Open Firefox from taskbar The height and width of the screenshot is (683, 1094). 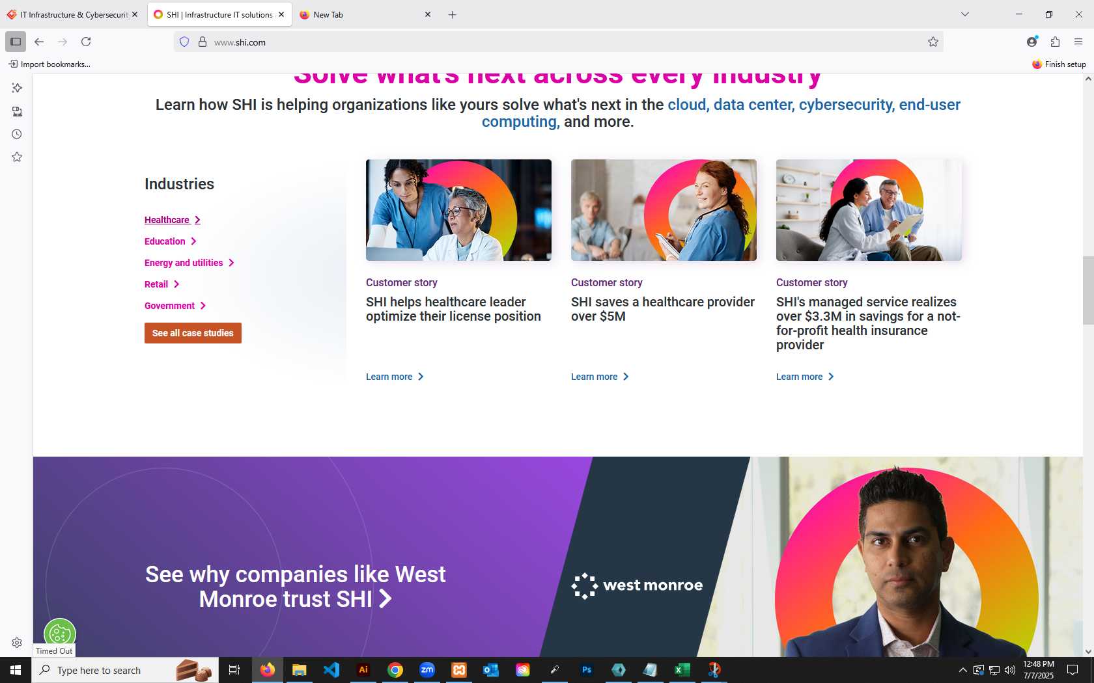[x=268, y=670]
